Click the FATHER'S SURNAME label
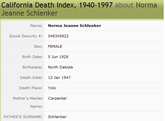Image resolution: width=165 pixels, height=121 pixels. coord(23,117)
